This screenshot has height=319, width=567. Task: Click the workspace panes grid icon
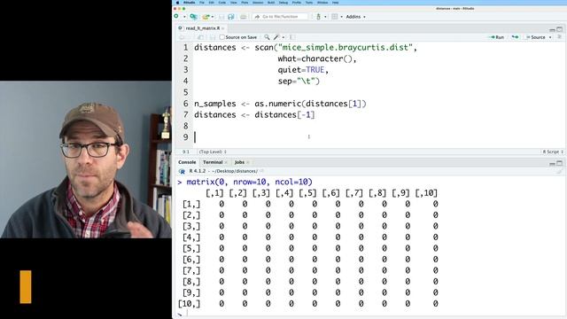335,17
